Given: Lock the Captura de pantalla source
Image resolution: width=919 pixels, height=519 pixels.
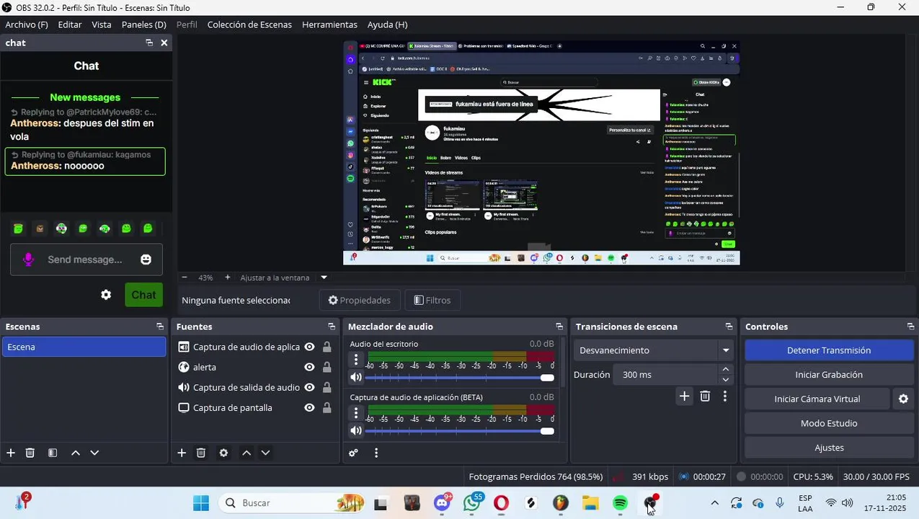Looking at the screenshot, I should click(327, 407).
